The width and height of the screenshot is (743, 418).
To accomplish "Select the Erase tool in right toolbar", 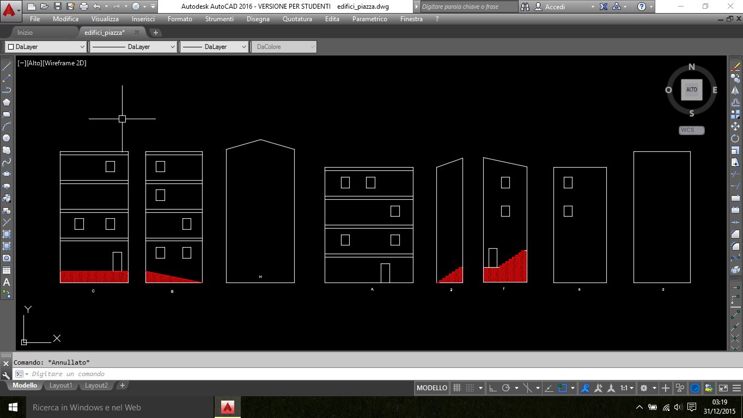I will [x=735, y=66].
